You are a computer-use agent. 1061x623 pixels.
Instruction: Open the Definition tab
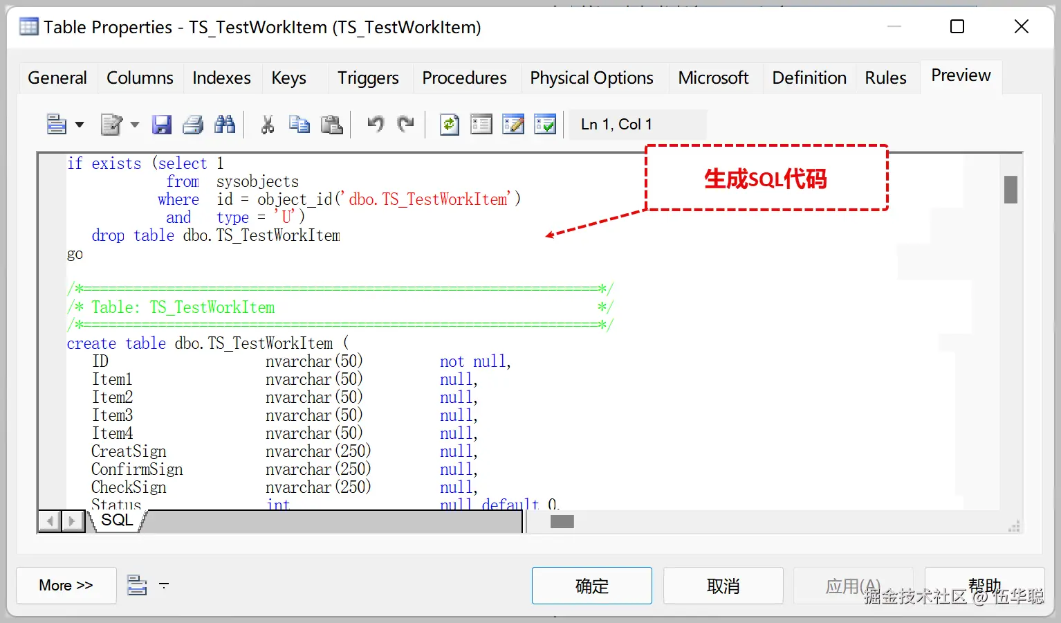809,78
